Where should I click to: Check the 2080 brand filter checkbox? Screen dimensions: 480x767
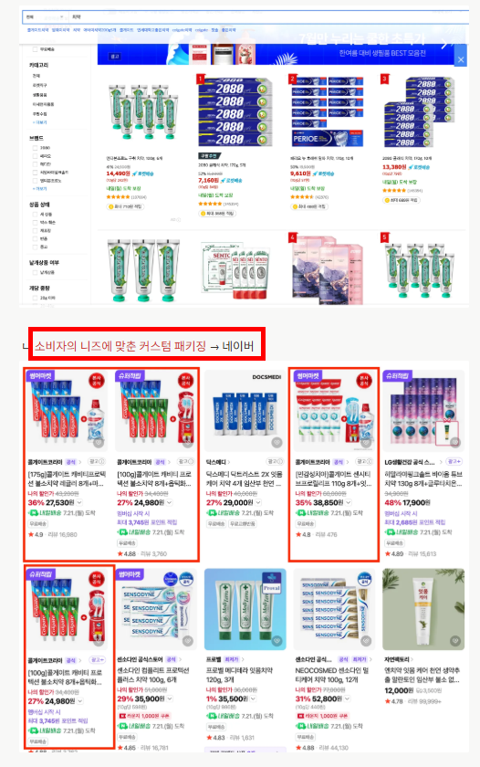pyautogui.click(x=35, y=148)
